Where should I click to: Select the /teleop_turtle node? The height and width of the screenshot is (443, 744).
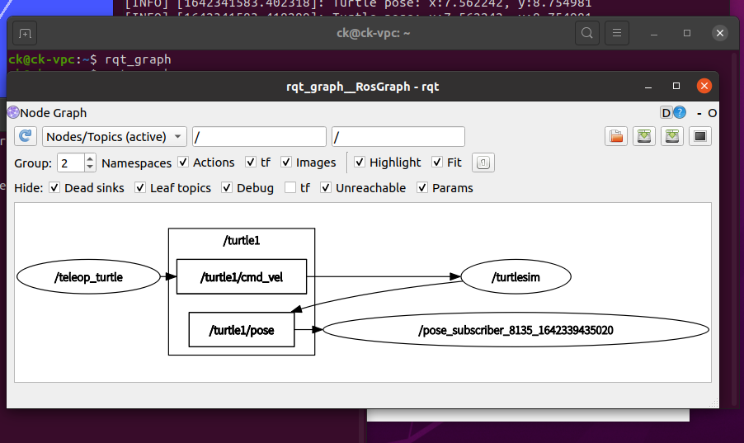click(88, 277)
